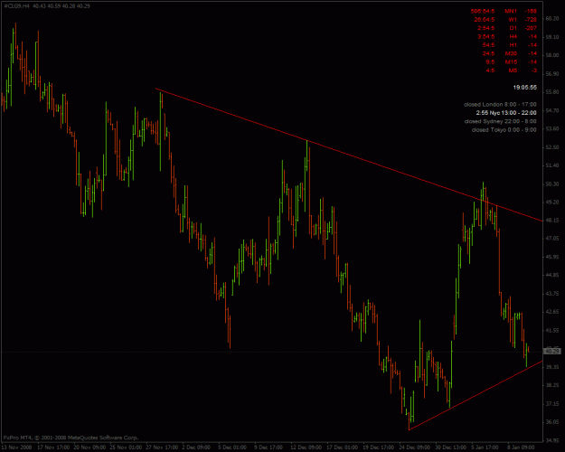Click the '12 Dec 09:00' date label

tap(306, 447)
